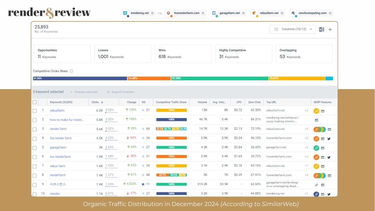Select the Wins 618 Keywords card

(x=183, y=54)
